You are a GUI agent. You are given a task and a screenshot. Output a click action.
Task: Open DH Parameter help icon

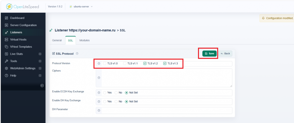pos(99,110)
